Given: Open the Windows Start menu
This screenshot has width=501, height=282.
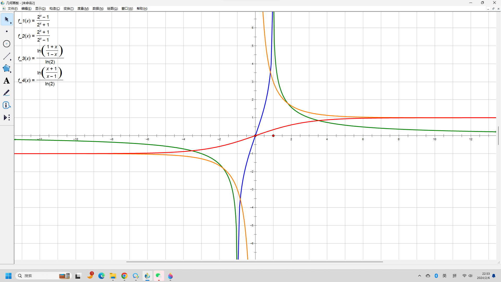Looking at the screenshot, I should (8, 276).
